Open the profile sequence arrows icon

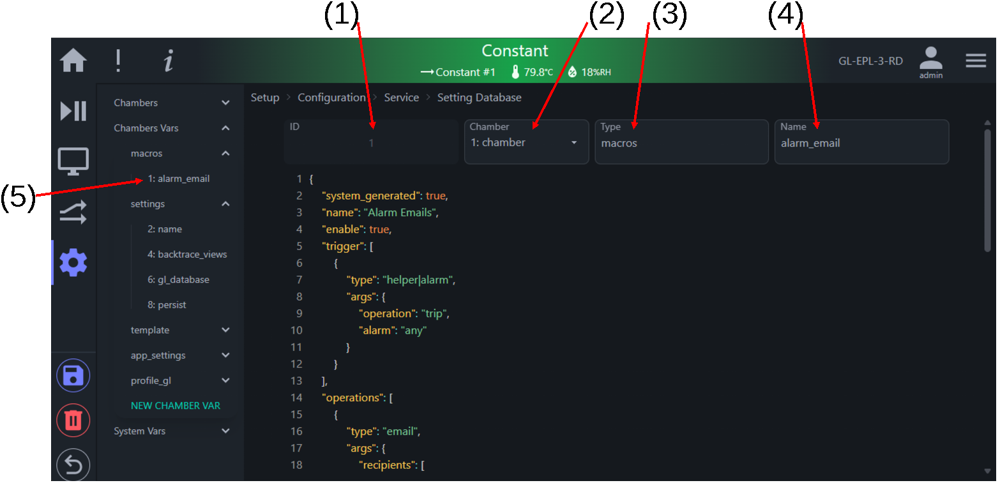pos(73,211)
